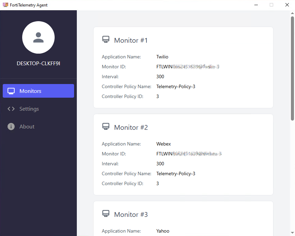Select the Monitors icon in the sidebar
The image size is (295, 236).
[11, 91]
